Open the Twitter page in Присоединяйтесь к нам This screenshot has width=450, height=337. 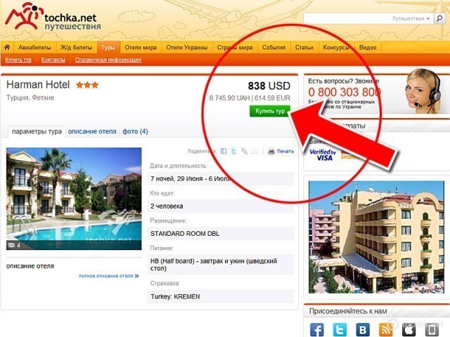click(x=340, y=329)
